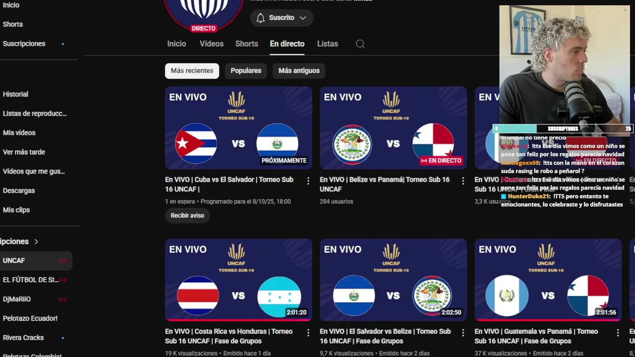Click live indicator beside EL FÚTBOL DE SI

63,280
